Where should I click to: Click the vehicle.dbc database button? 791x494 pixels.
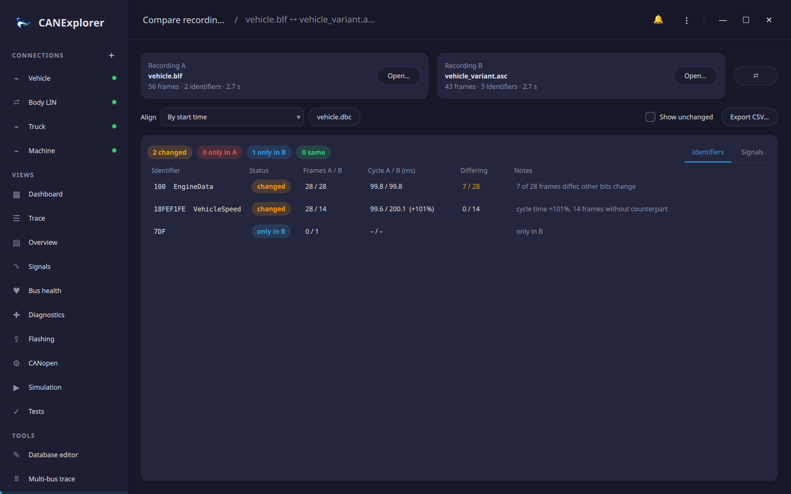coord(334,117)
